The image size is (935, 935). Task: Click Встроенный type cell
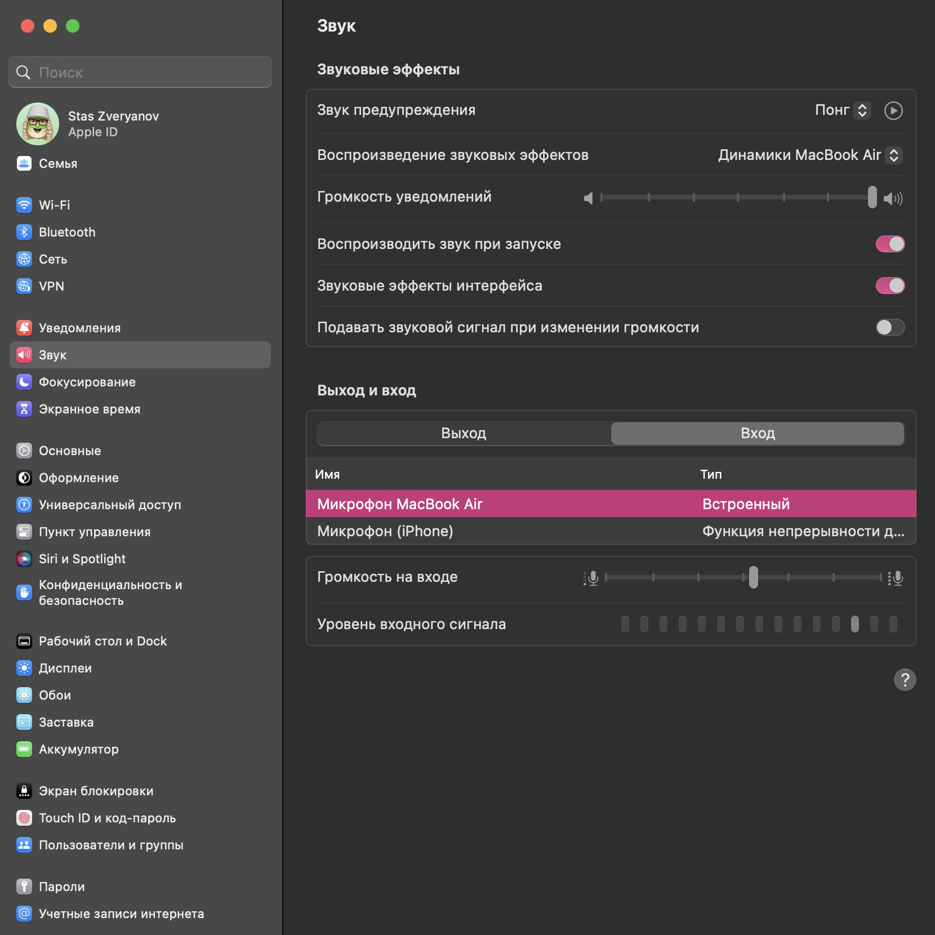point(746,504)
